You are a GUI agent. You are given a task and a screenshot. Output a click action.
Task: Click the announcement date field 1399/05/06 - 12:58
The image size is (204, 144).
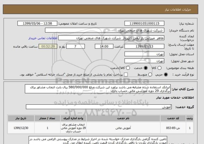tap(37, 23)
